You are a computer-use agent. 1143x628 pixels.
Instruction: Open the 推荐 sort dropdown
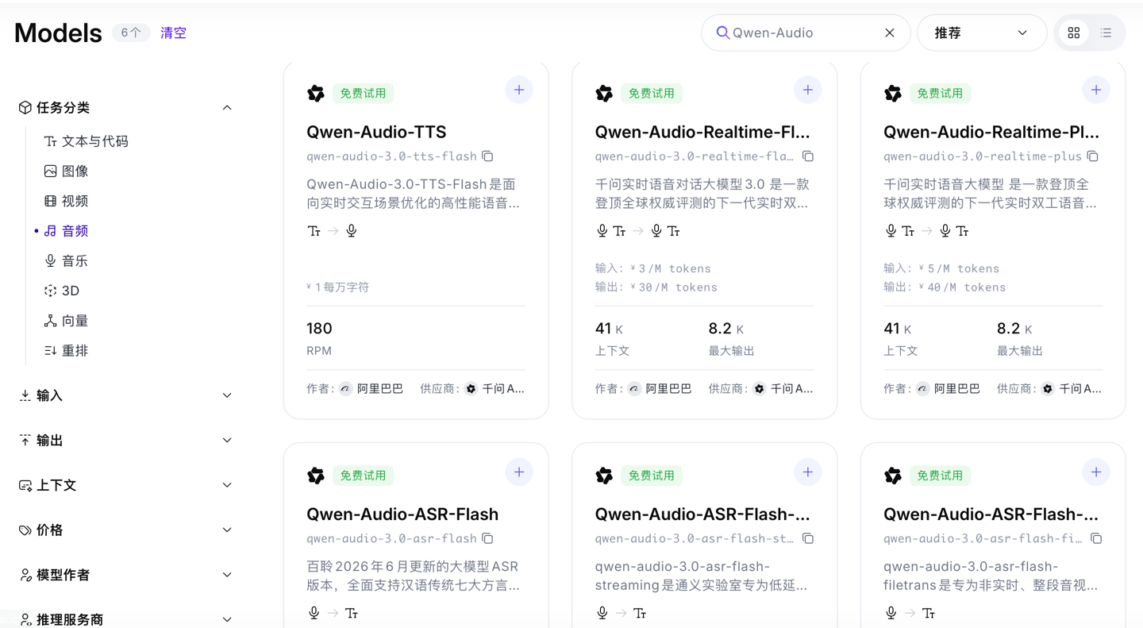click(x=981, y=33)
